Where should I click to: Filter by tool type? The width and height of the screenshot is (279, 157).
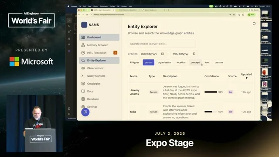point(207,62)
